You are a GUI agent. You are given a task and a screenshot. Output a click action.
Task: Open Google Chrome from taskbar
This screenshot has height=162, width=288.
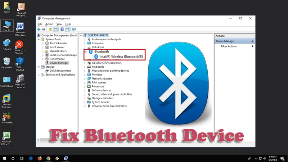[48, 158]
